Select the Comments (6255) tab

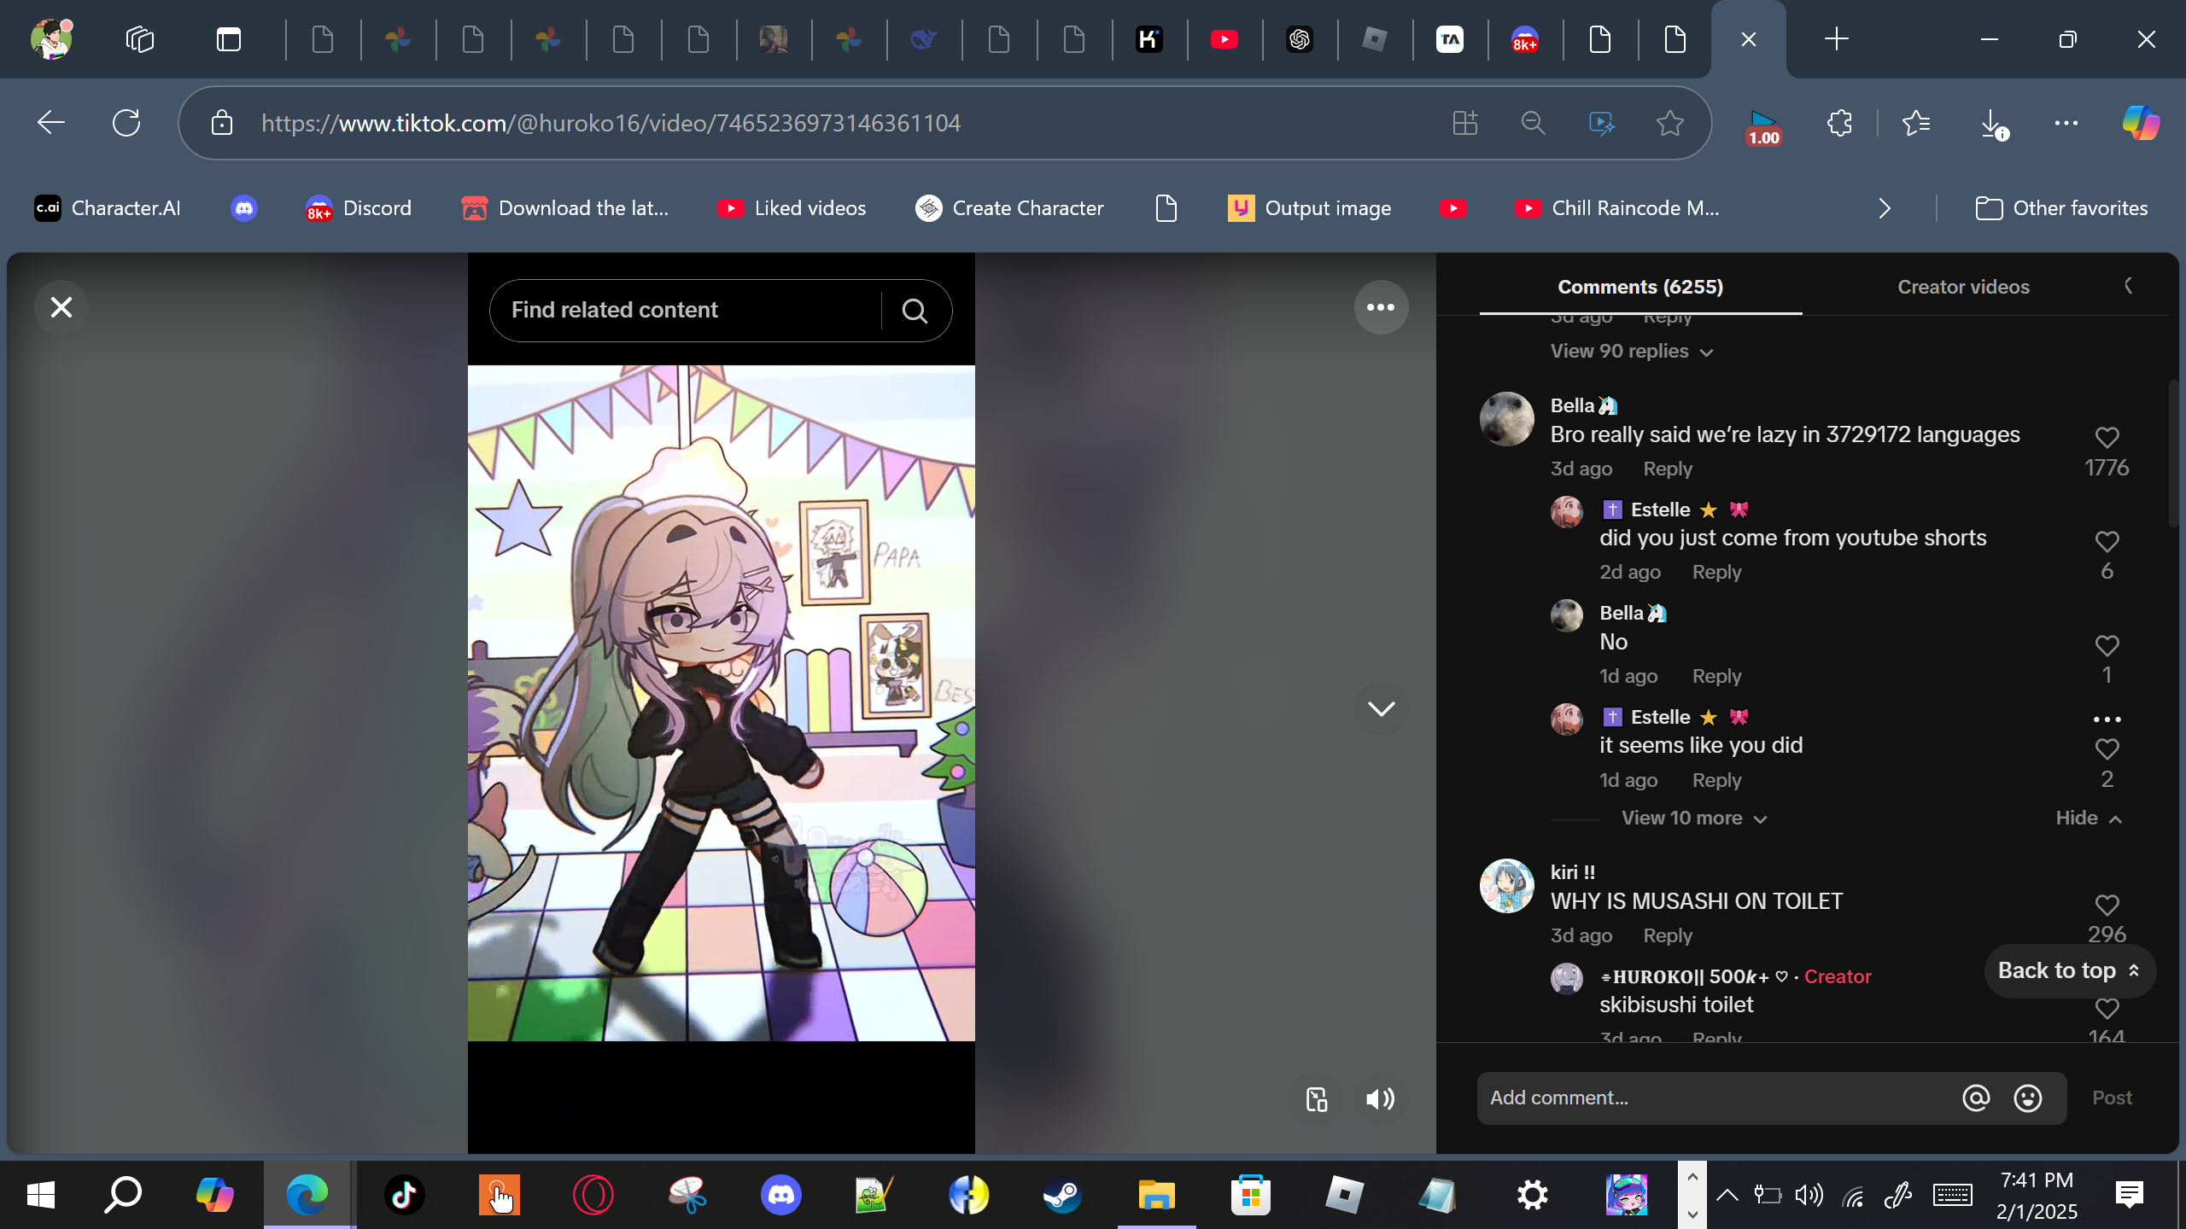pos(1639,287)
